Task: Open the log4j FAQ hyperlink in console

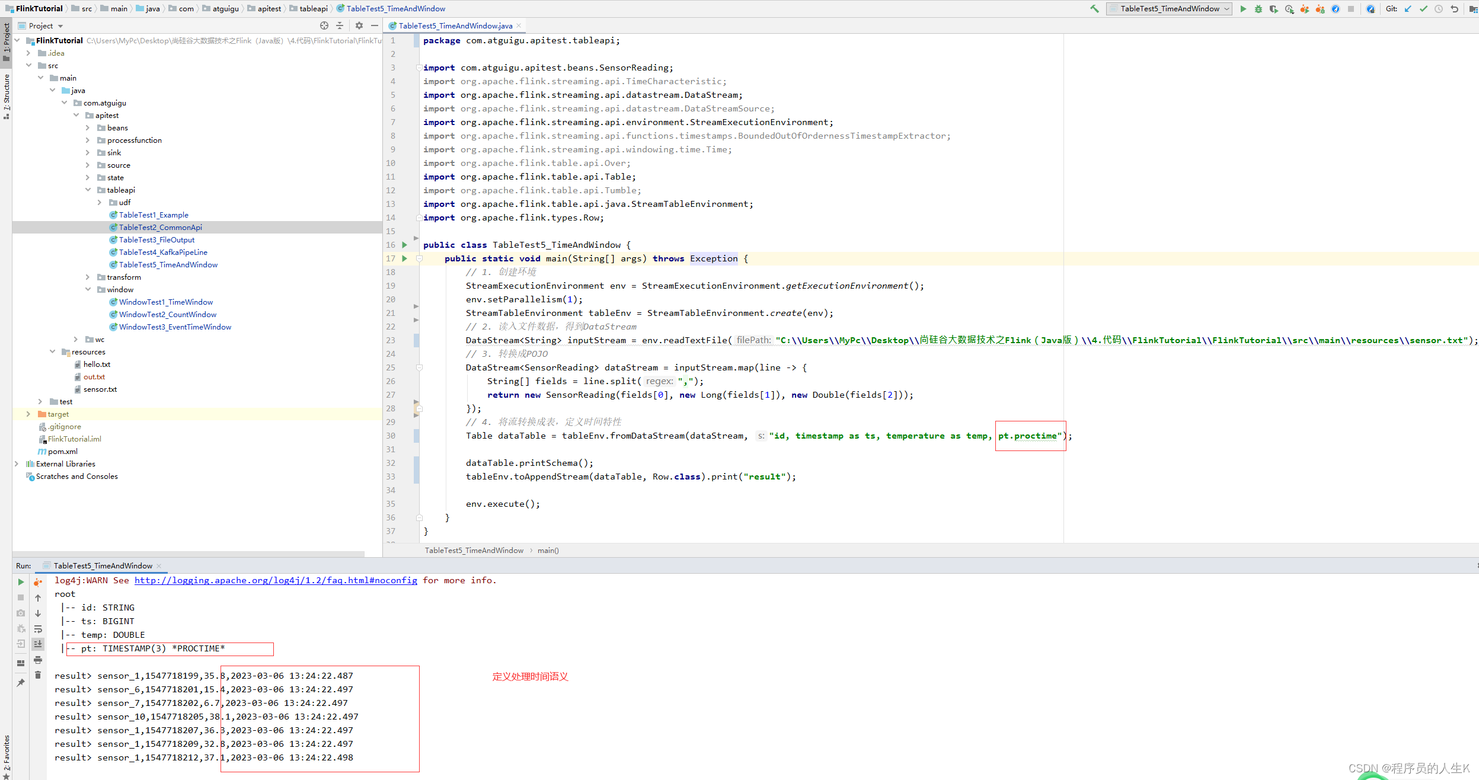Action: click(x=276, y=580)
